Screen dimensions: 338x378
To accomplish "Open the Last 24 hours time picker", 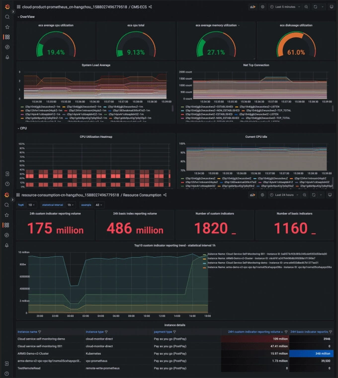I will click(284, 195).
